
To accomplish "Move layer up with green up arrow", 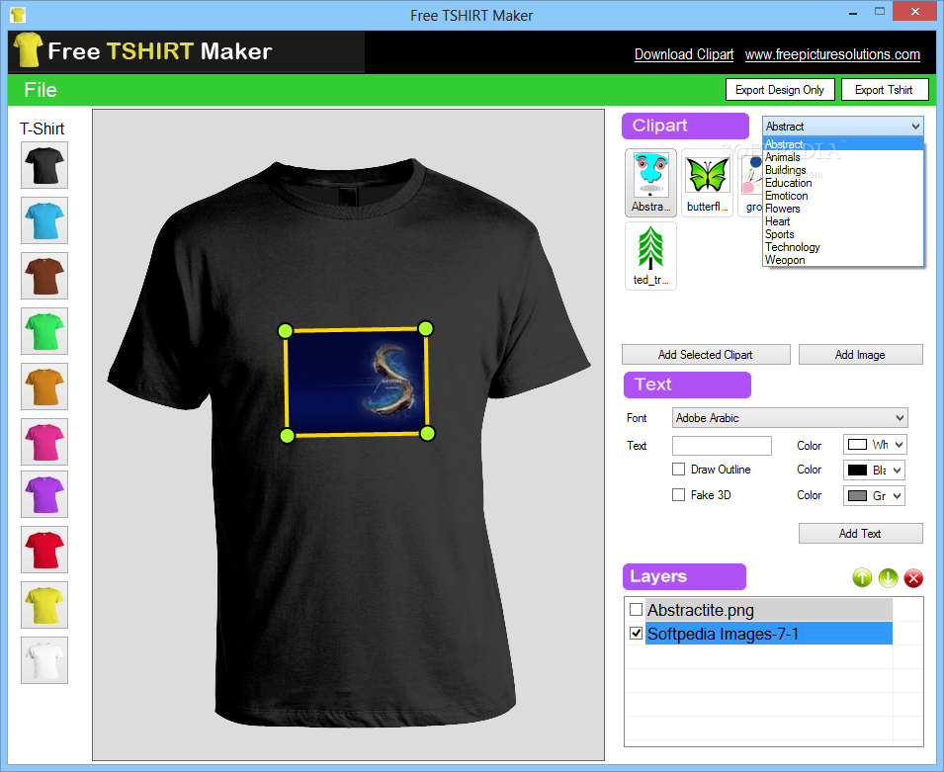I will click(862, 578).
